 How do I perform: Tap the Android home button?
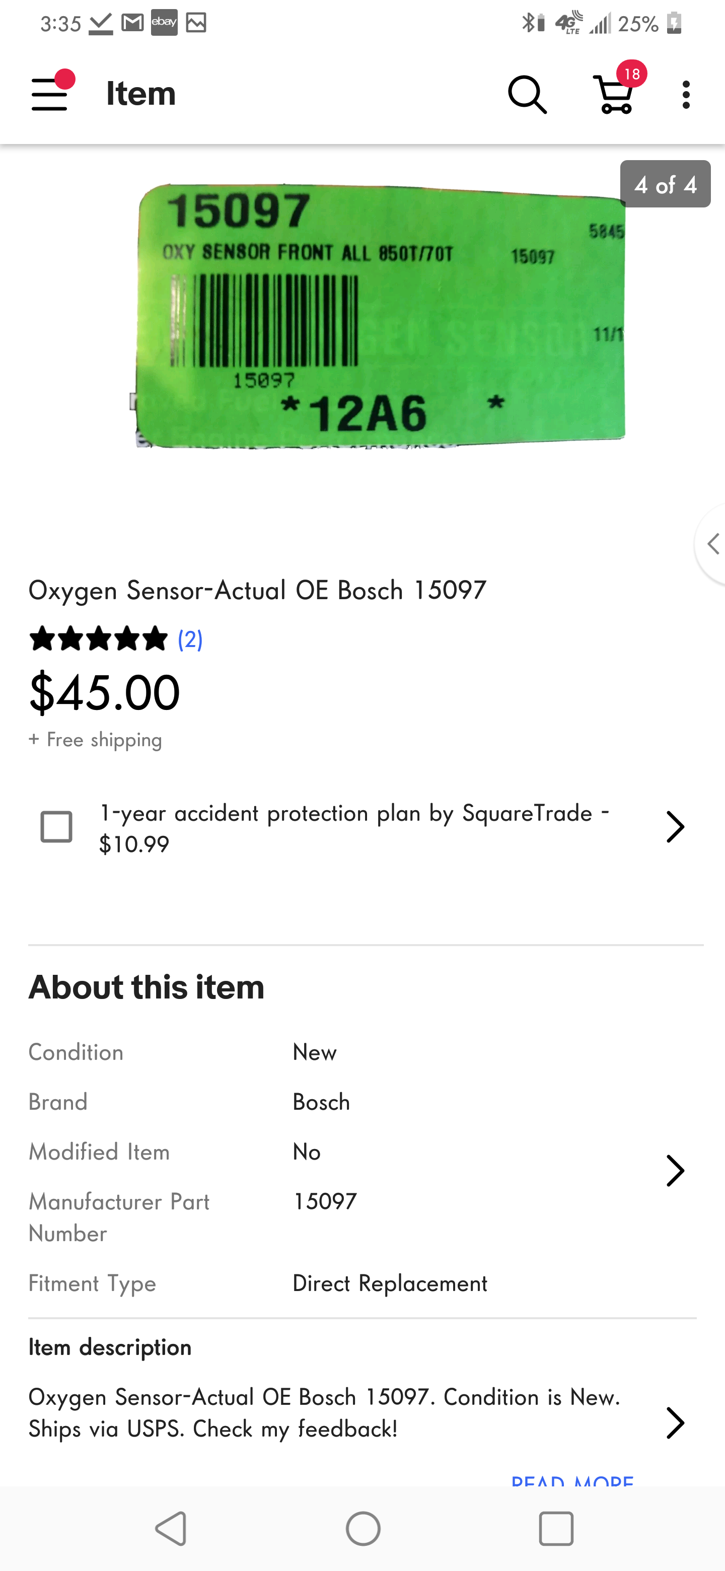tap(363, 1528)
